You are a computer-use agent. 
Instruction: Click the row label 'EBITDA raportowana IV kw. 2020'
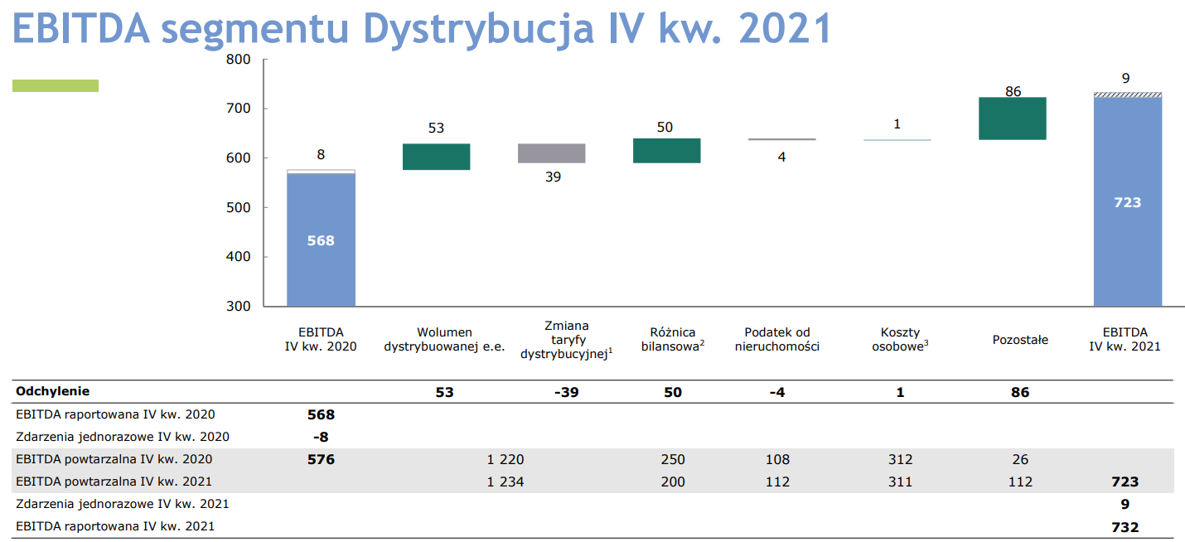point(115,414)
